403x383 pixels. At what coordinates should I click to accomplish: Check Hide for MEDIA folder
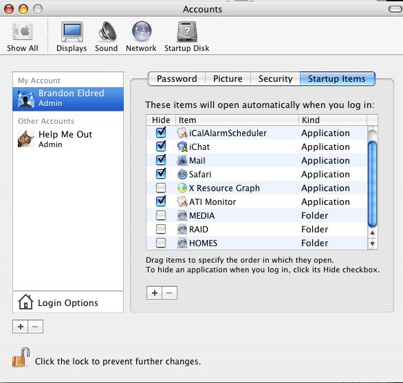click(161, 215)
